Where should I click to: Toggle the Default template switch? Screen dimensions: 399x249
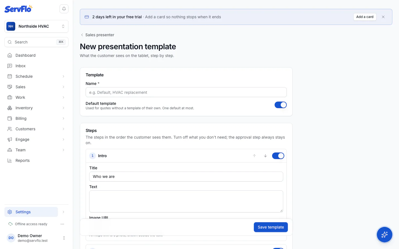281,105
